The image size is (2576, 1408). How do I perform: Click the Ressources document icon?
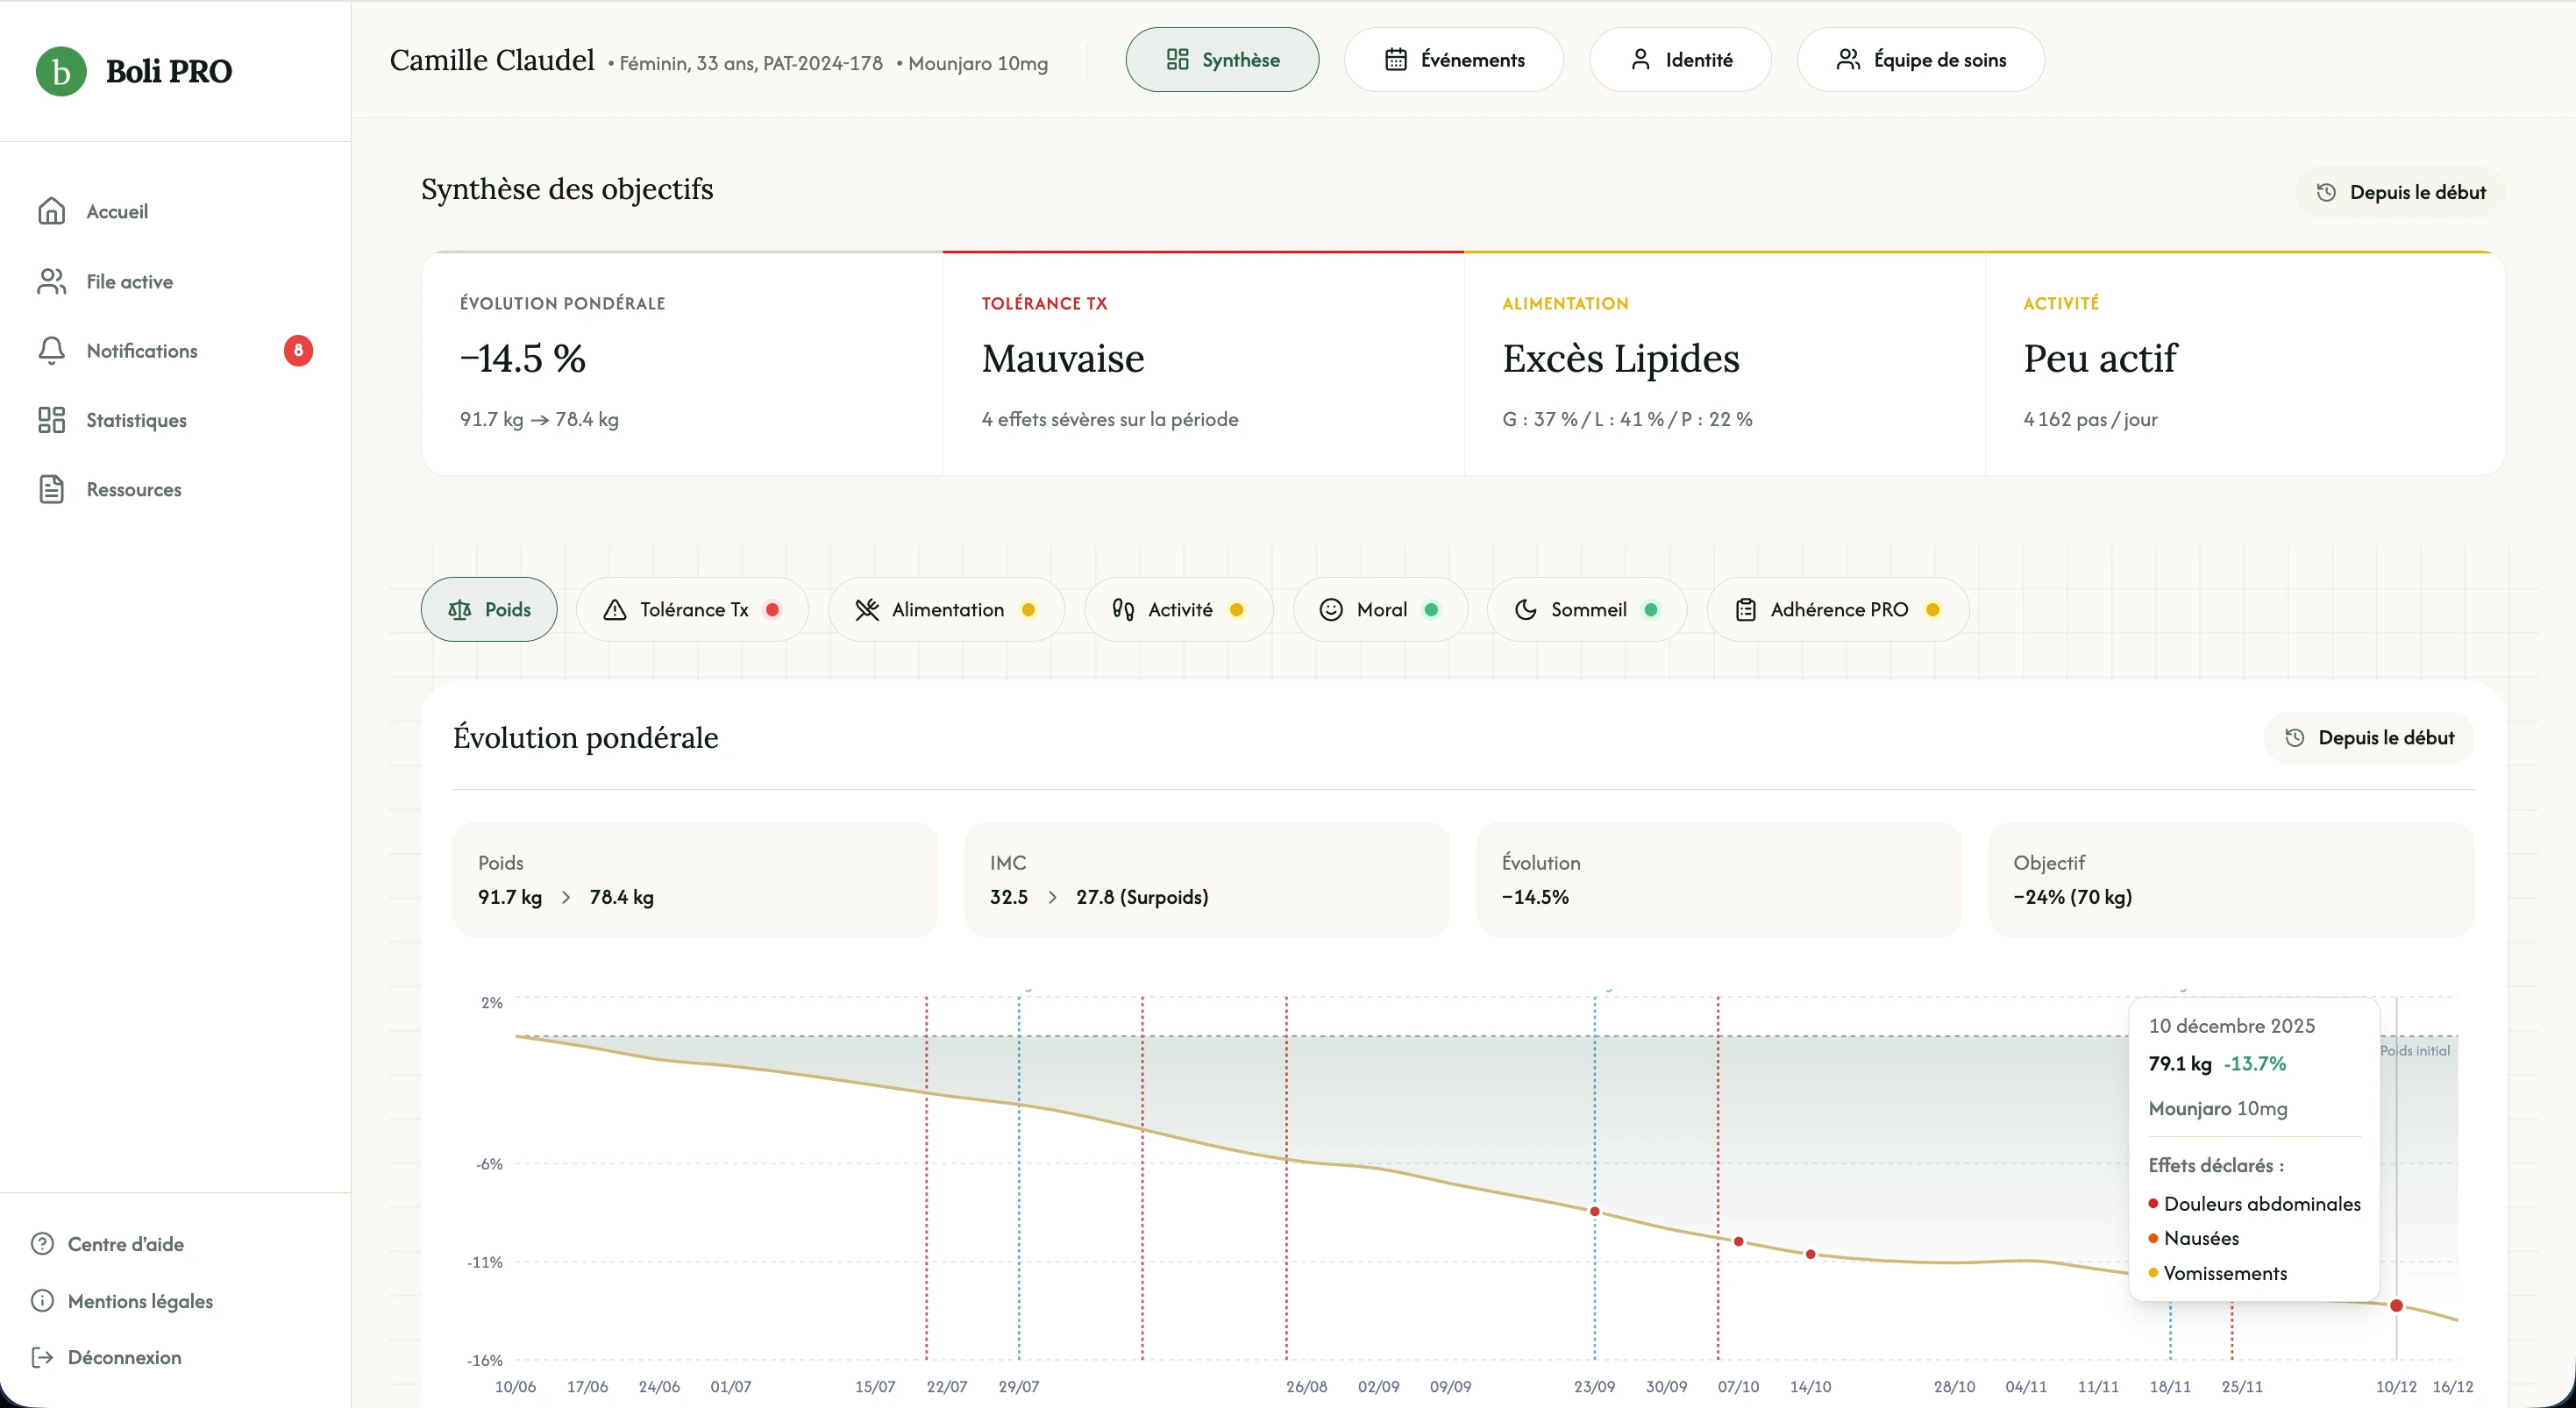pos(51,489)
